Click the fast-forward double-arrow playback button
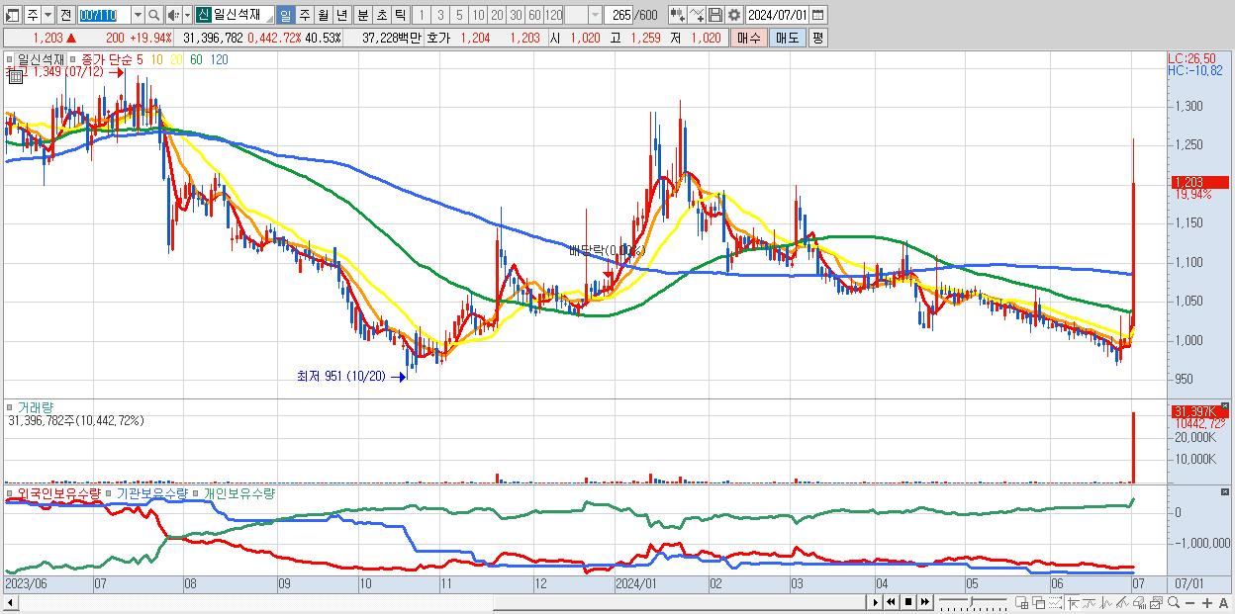Viewport: 1235px width, 614px height. point(925,602)
